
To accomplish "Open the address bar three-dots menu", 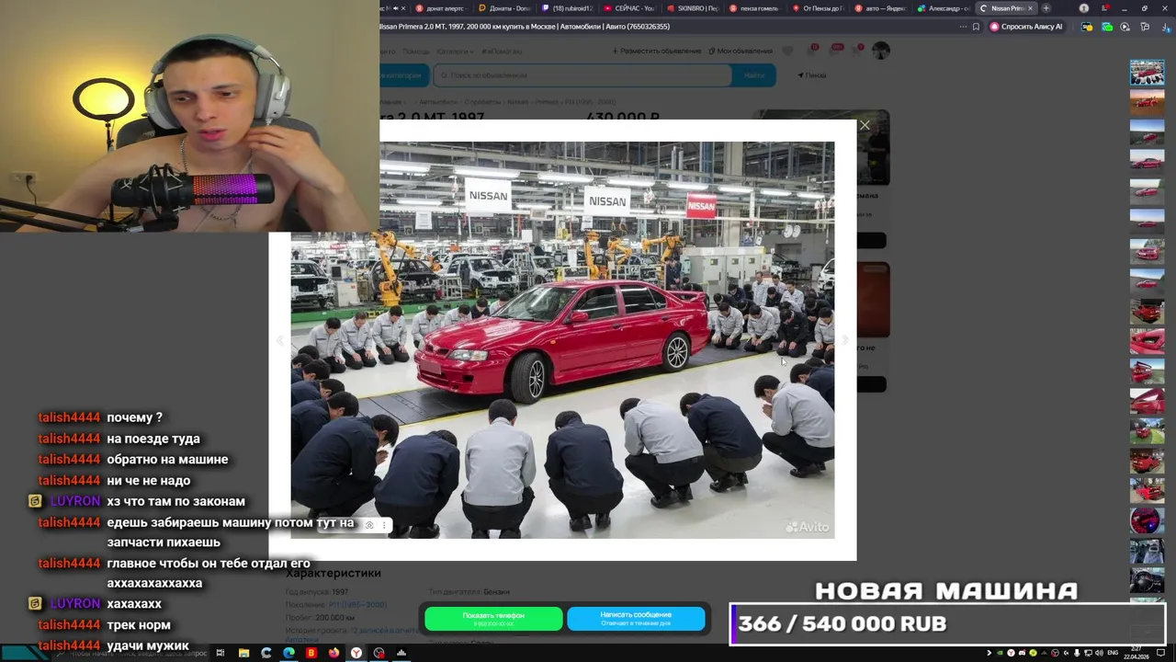I will (x=962, y=27).
